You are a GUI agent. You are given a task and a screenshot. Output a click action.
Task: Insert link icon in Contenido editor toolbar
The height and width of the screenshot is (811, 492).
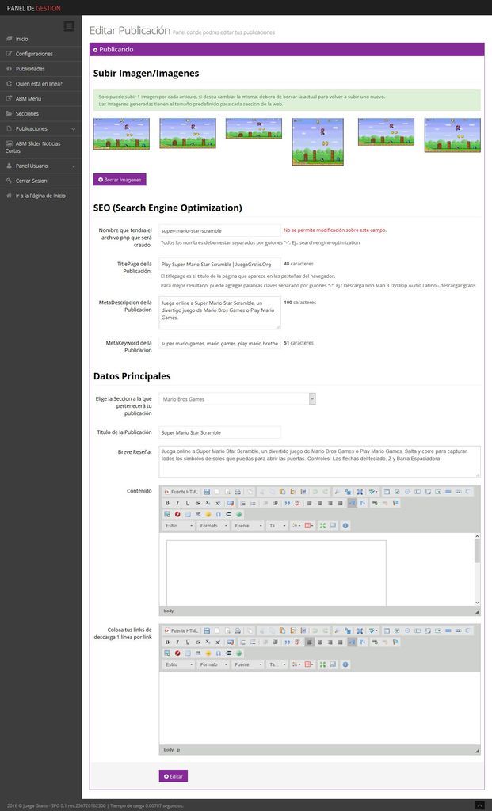[375, 503]
